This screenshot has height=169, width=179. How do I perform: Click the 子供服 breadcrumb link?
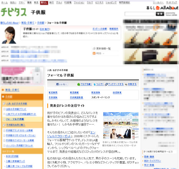pos(41,23)
